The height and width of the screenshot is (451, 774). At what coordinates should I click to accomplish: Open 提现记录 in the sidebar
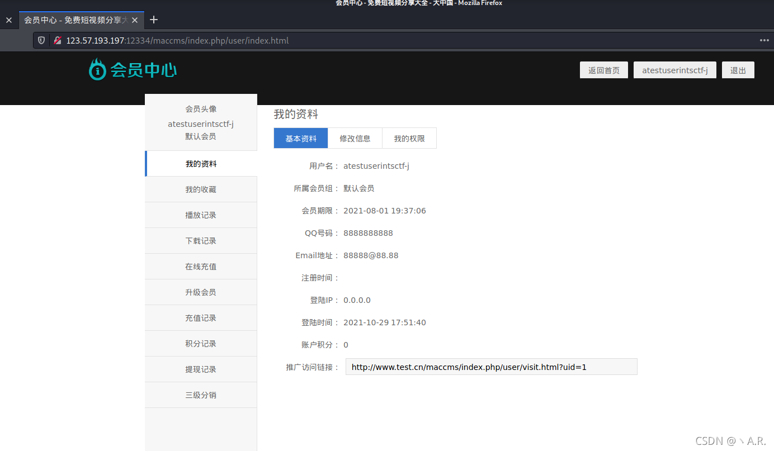201,369
